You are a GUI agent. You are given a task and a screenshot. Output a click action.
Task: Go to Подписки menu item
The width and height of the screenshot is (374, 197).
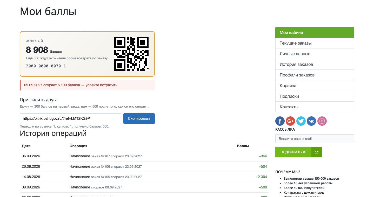[x=315, y=96]
